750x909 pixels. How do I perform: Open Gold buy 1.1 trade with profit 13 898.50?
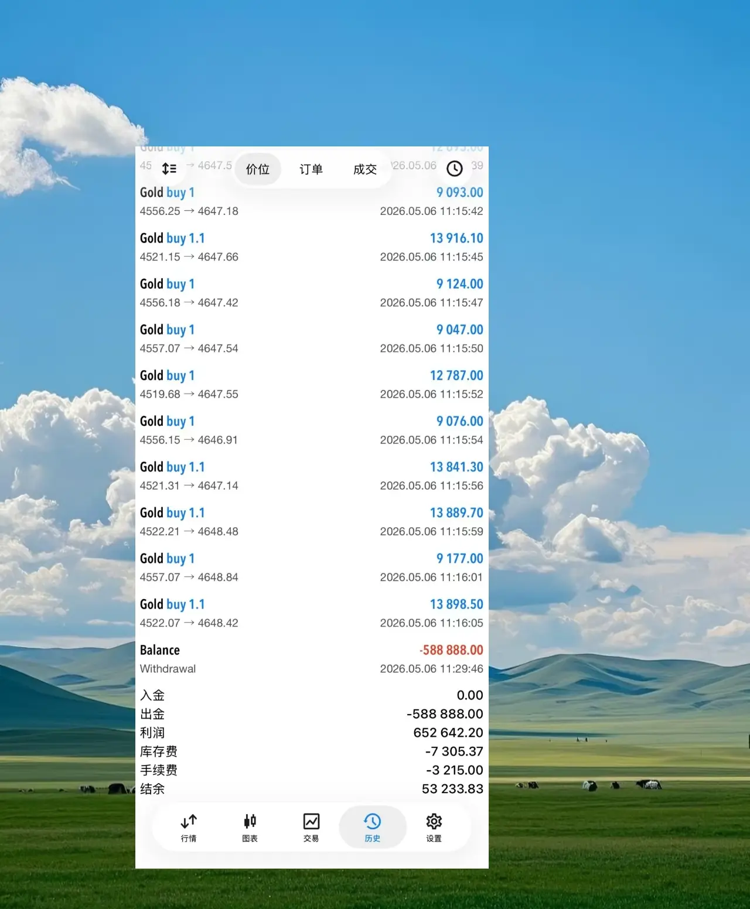(x=312, y=612)
